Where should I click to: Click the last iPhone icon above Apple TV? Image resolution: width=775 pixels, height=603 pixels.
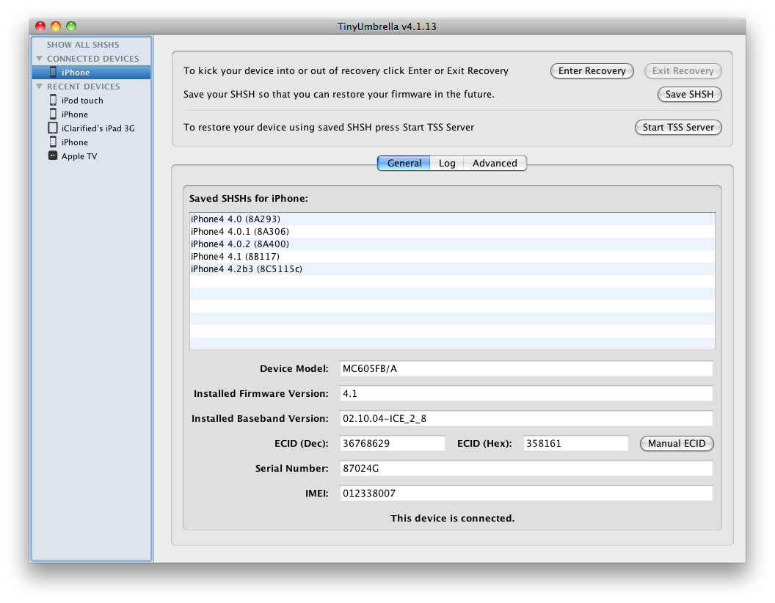coord(53,142)
